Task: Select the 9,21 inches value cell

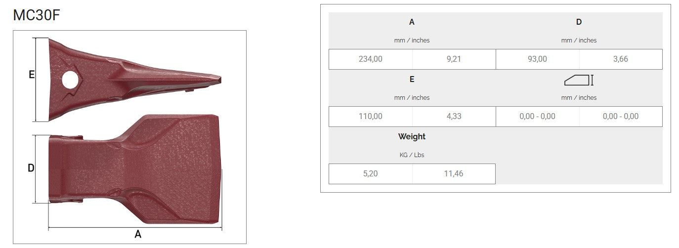Action: coord(454,59)
